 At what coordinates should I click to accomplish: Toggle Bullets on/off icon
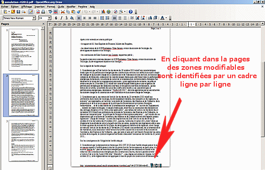click(132, 18)
